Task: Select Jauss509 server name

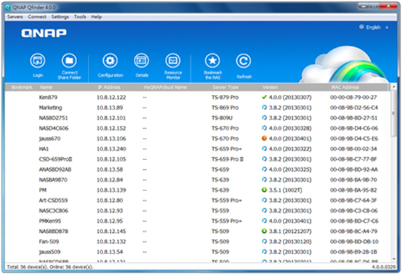Action: (x=50, y=251)
